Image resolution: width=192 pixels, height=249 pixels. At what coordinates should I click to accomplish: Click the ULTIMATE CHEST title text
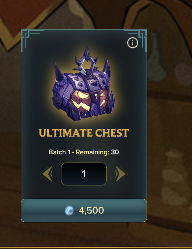pos(84,133)
